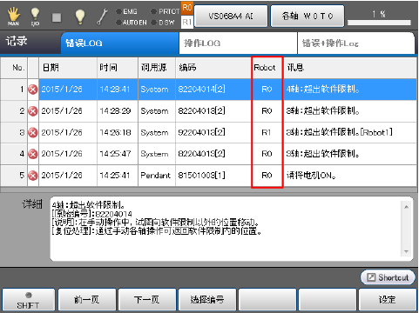
Task: Click error icon in row 1
Action: click(x=33, y=90)
